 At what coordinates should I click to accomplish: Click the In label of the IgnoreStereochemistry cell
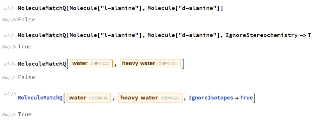pyautogui.click(x=10, y=36)
